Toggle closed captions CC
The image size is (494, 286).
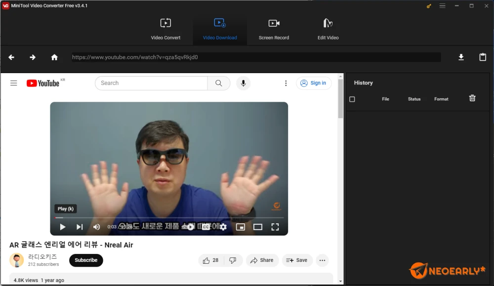tap(206, 227)
